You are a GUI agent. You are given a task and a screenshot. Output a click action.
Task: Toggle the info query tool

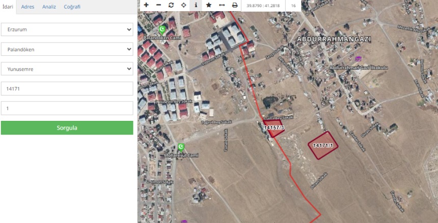[x=196, y=5]
